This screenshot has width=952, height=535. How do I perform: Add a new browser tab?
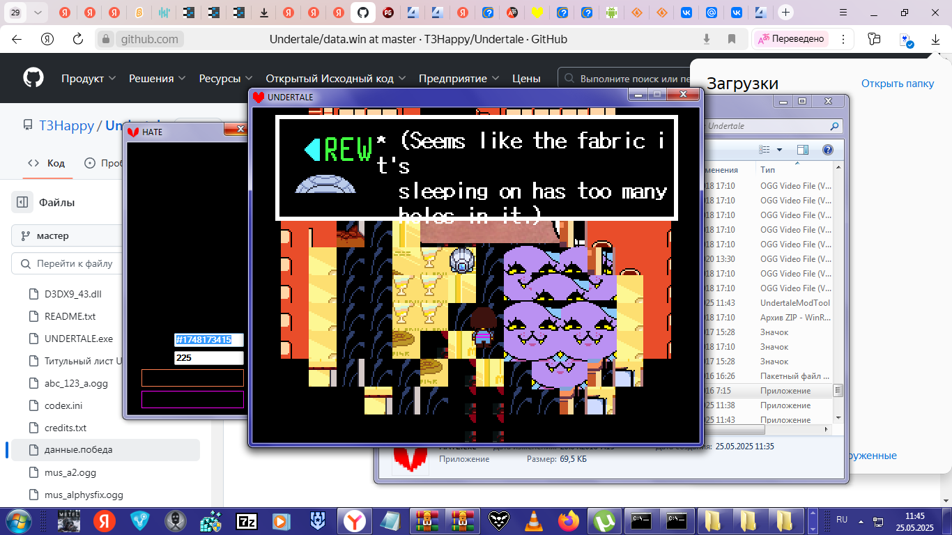point(785,13)
